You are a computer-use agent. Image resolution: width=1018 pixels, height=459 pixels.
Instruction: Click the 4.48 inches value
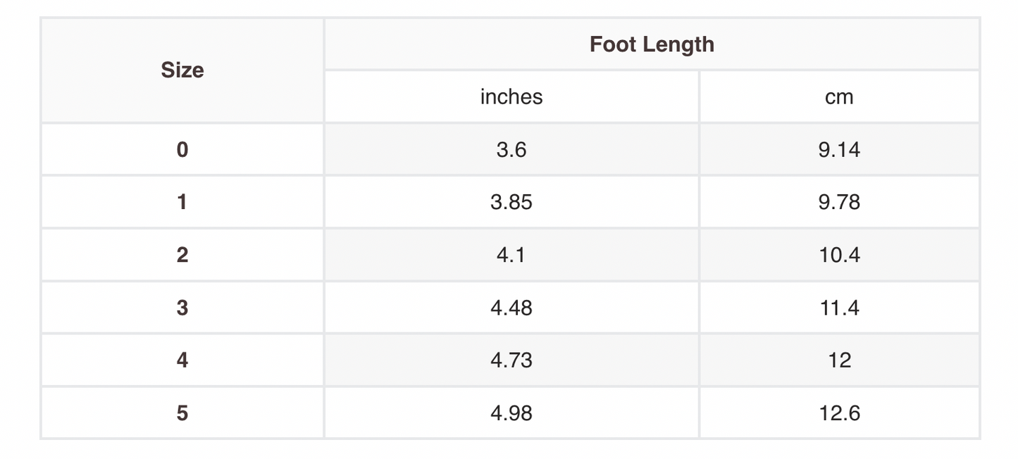click(x=511, y=308)
